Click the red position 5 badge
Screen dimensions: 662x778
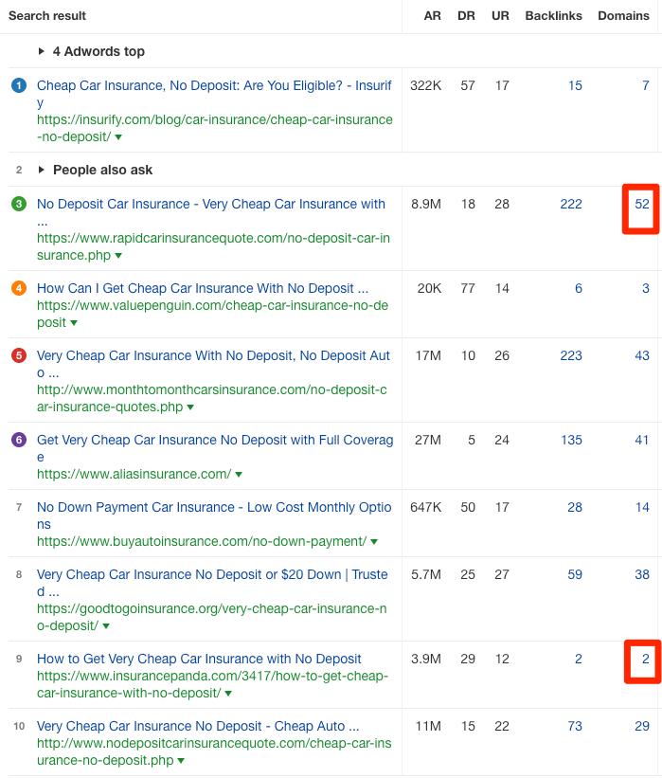point(19,356)
